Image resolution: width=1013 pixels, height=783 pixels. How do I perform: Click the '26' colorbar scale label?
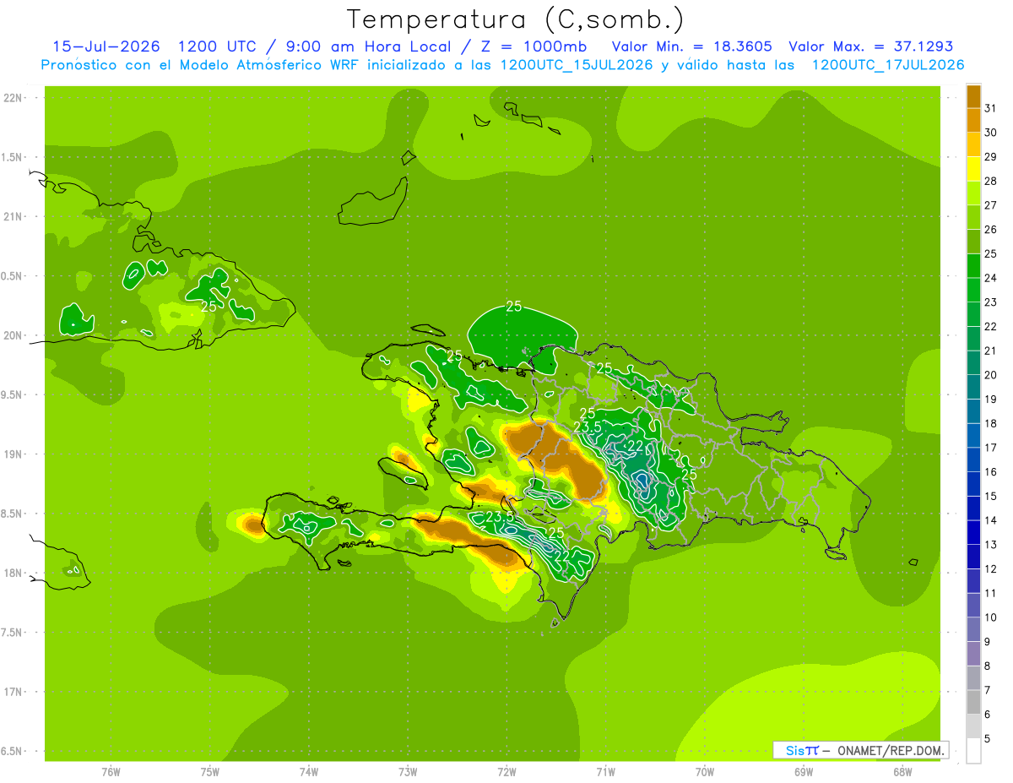[x=990, y=230]
